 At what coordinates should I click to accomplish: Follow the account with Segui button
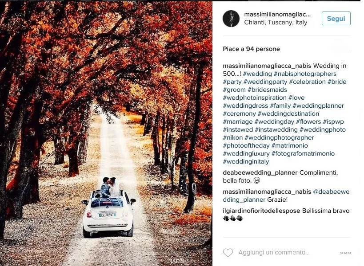[x=336, y=19]
